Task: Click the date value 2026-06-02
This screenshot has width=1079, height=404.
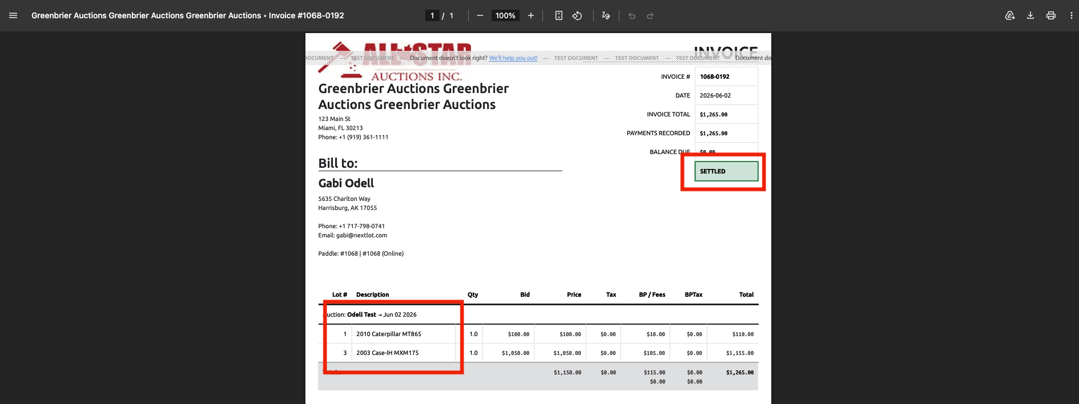Action: [x=715, y=95]
